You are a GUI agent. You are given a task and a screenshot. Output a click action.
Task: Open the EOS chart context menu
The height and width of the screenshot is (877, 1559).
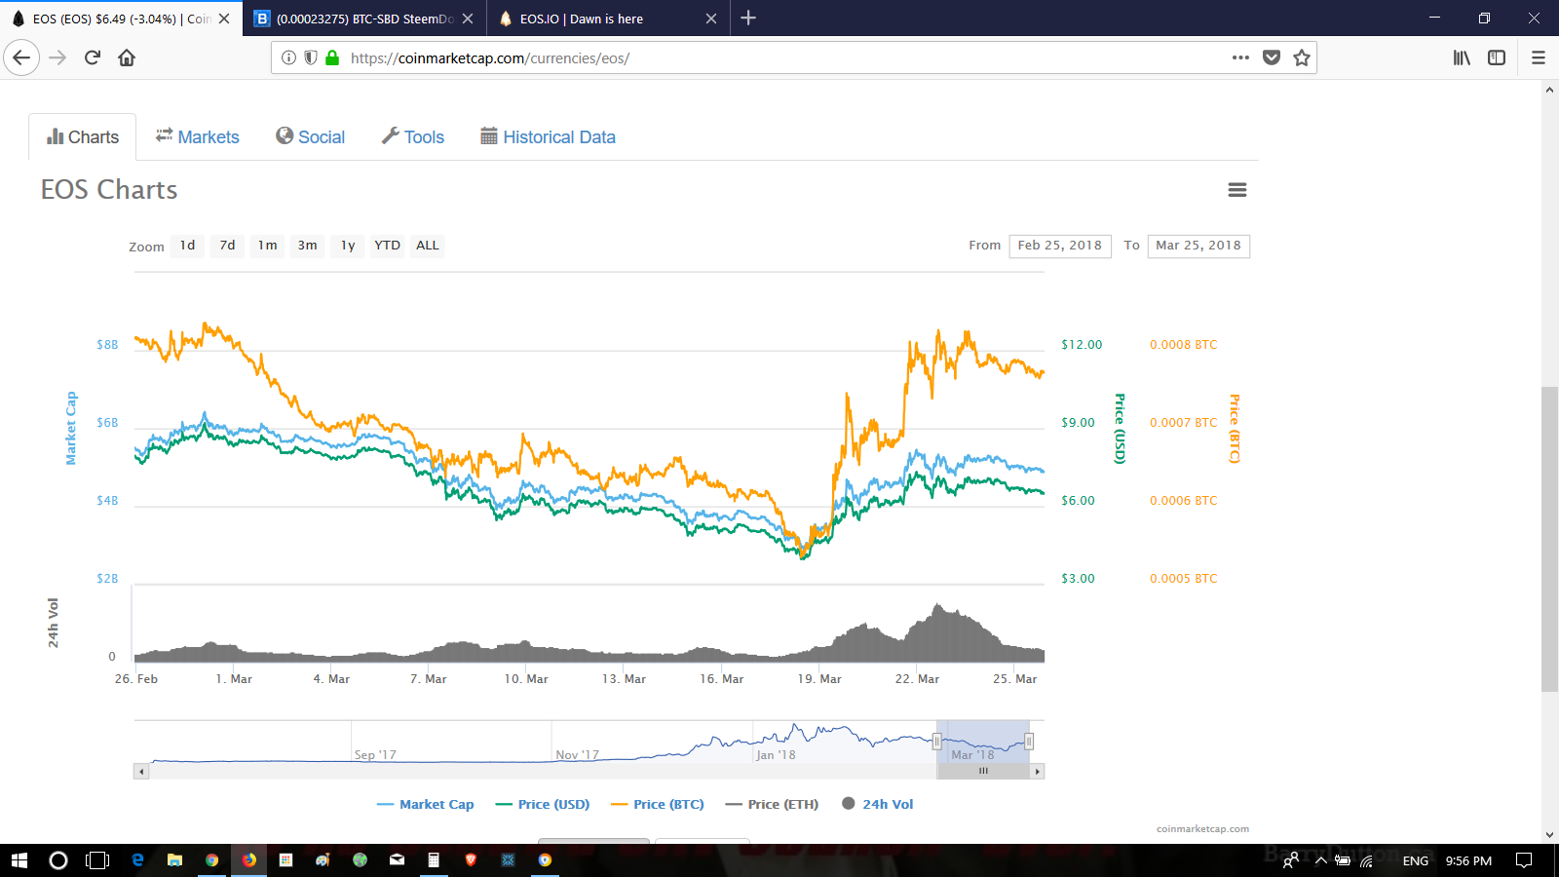(1237, 190)
